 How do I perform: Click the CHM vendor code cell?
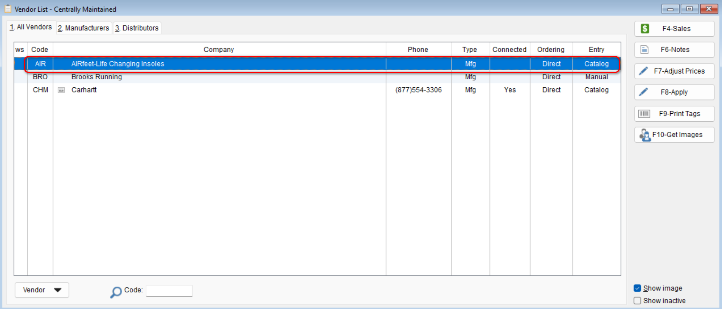coord(40,90)
